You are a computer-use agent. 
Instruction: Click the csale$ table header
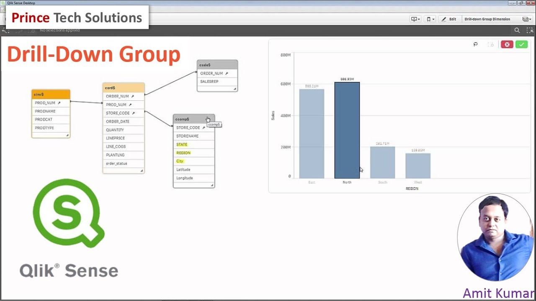coord(217,65)
